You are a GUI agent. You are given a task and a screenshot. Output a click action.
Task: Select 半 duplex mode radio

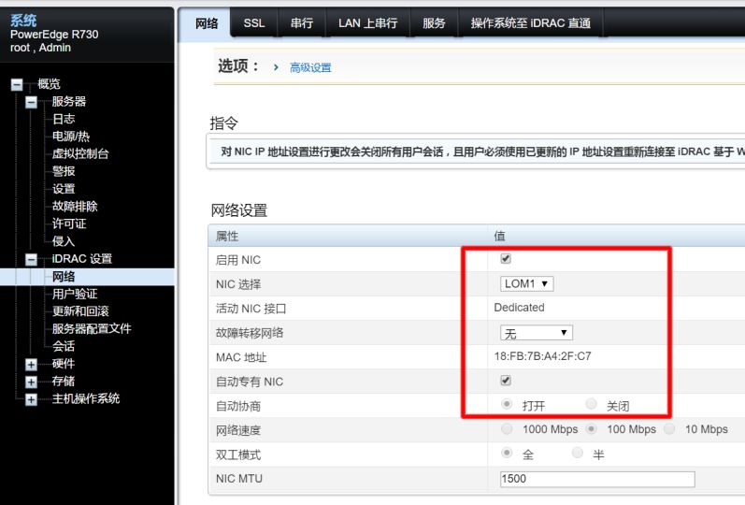pyautogui.click(x=577, y=453)
